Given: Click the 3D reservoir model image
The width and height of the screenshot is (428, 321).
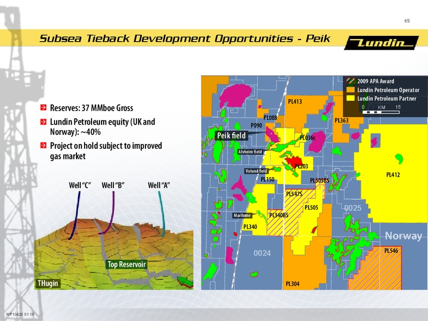Looking at the screenshot, I should point(114,254).
